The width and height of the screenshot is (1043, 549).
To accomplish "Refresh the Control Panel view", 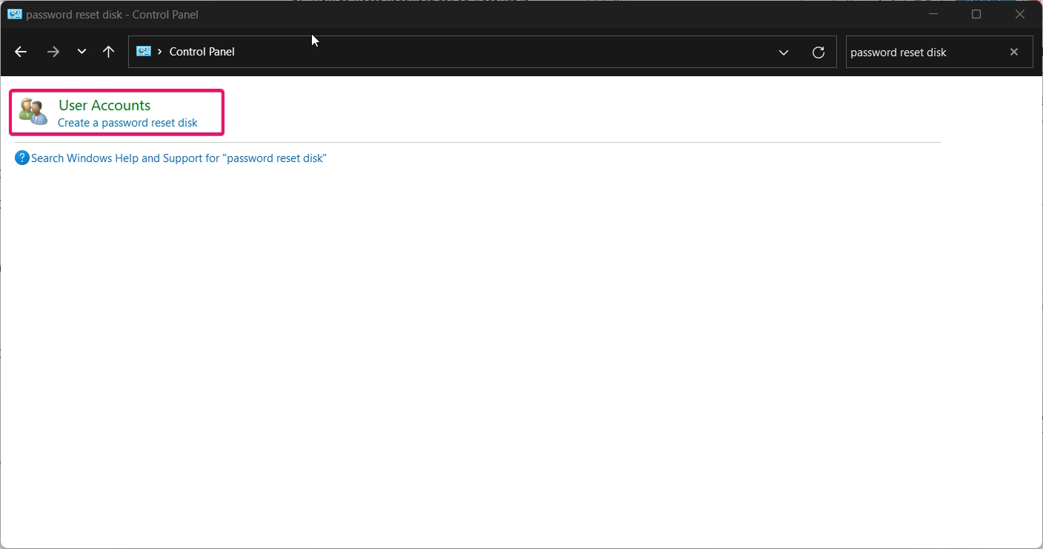I will (819, 53).
